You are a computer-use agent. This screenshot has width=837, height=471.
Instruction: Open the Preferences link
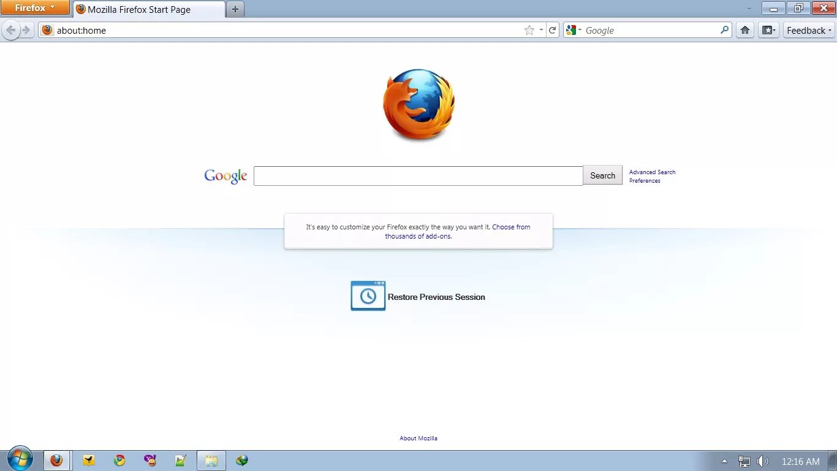tap(645, 181)
